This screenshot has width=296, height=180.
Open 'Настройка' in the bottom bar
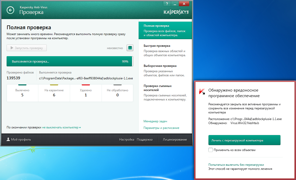point(127,140)
